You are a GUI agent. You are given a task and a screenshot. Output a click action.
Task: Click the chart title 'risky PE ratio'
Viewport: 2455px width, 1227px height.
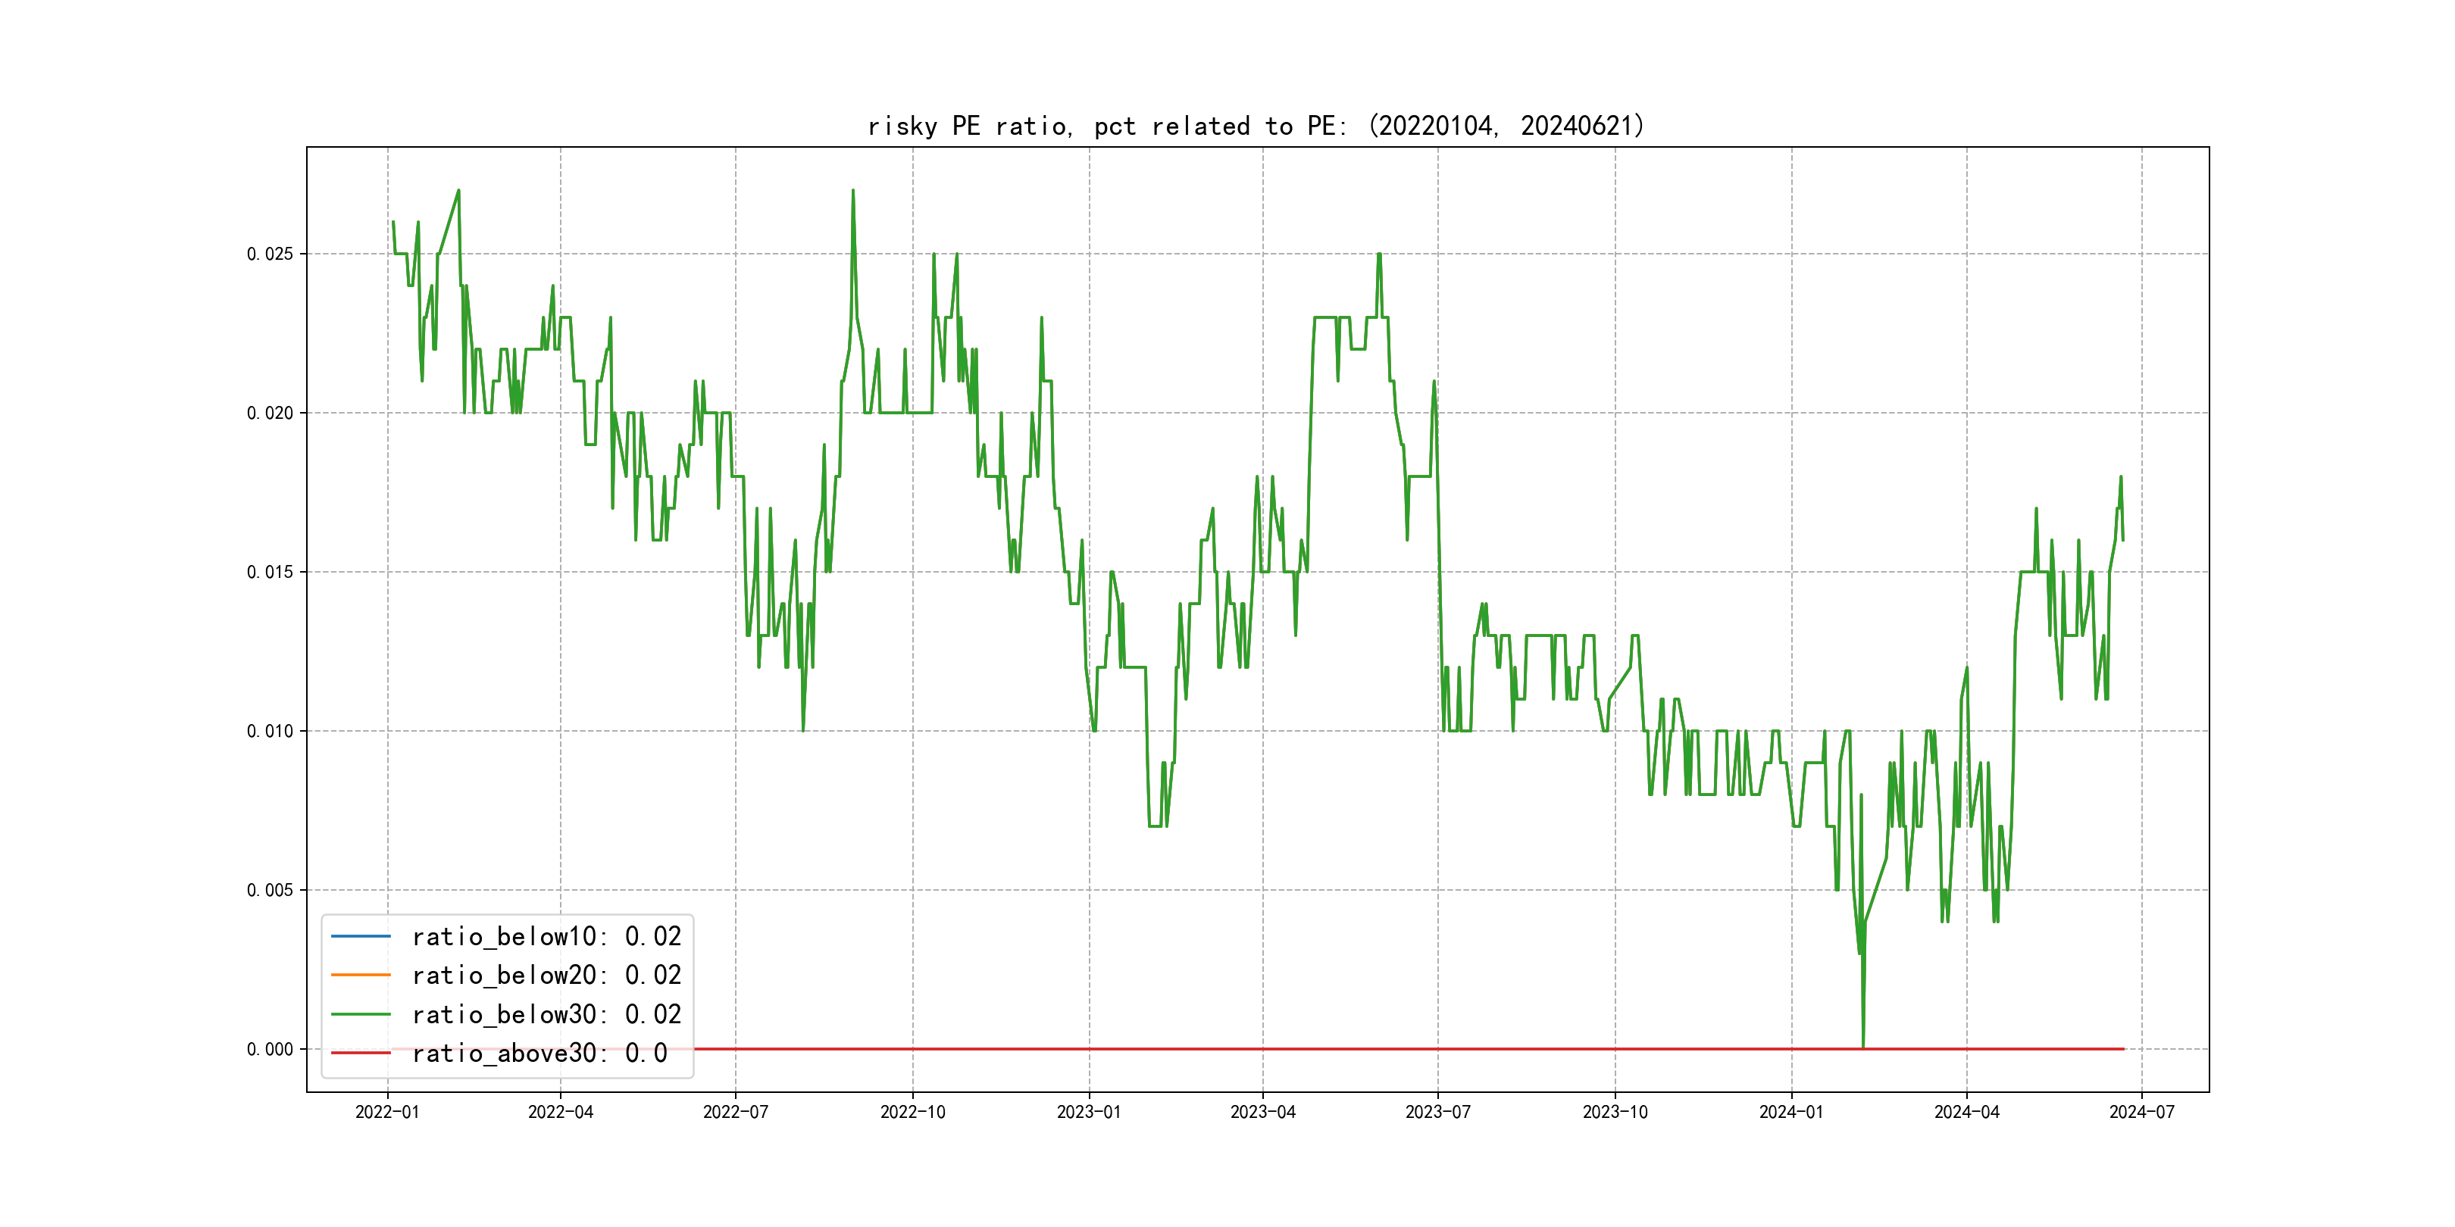[x=1255, y=126]
